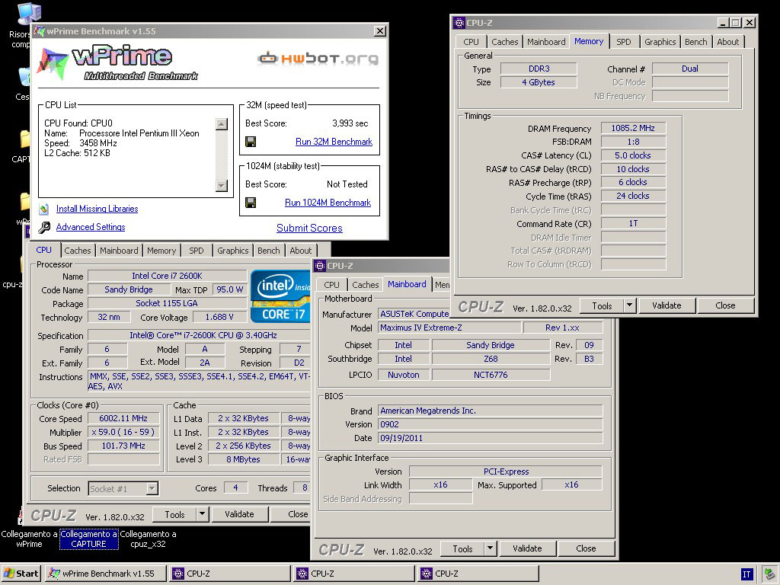Click the Multiplier value x 59.0
Image resolution: width=780 pixels, height=585 pixels.
click(x=123, y=433)
